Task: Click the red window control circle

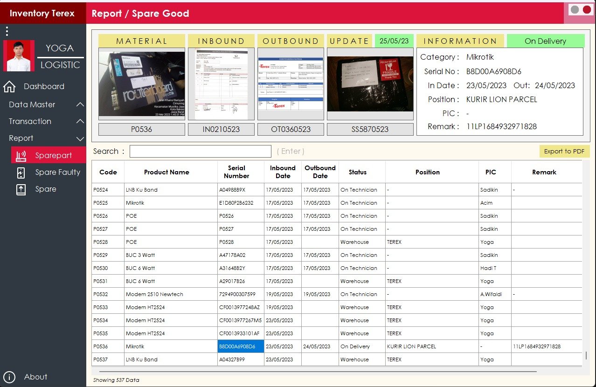Action: click(587, 9)
